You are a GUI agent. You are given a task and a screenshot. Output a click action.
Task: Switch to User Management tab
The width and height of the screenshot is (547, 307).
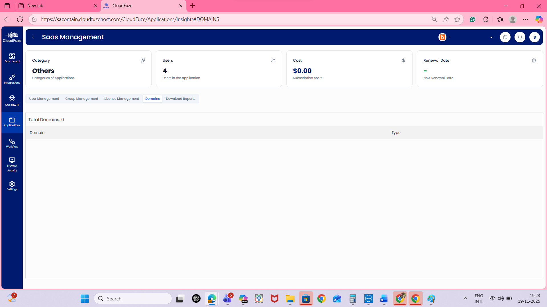tap(44, 99)
